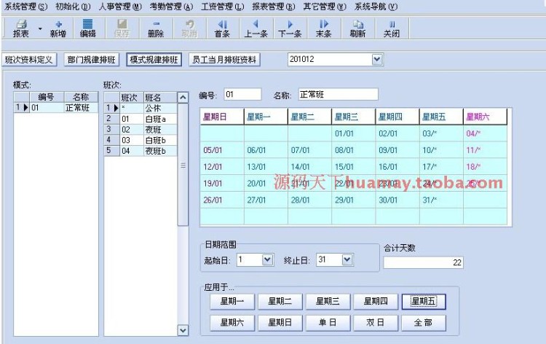Click the 刷新 refresh toolbar icon
Image resolution: width=546 pixels, height=344 pixels.
click(357, 28)
